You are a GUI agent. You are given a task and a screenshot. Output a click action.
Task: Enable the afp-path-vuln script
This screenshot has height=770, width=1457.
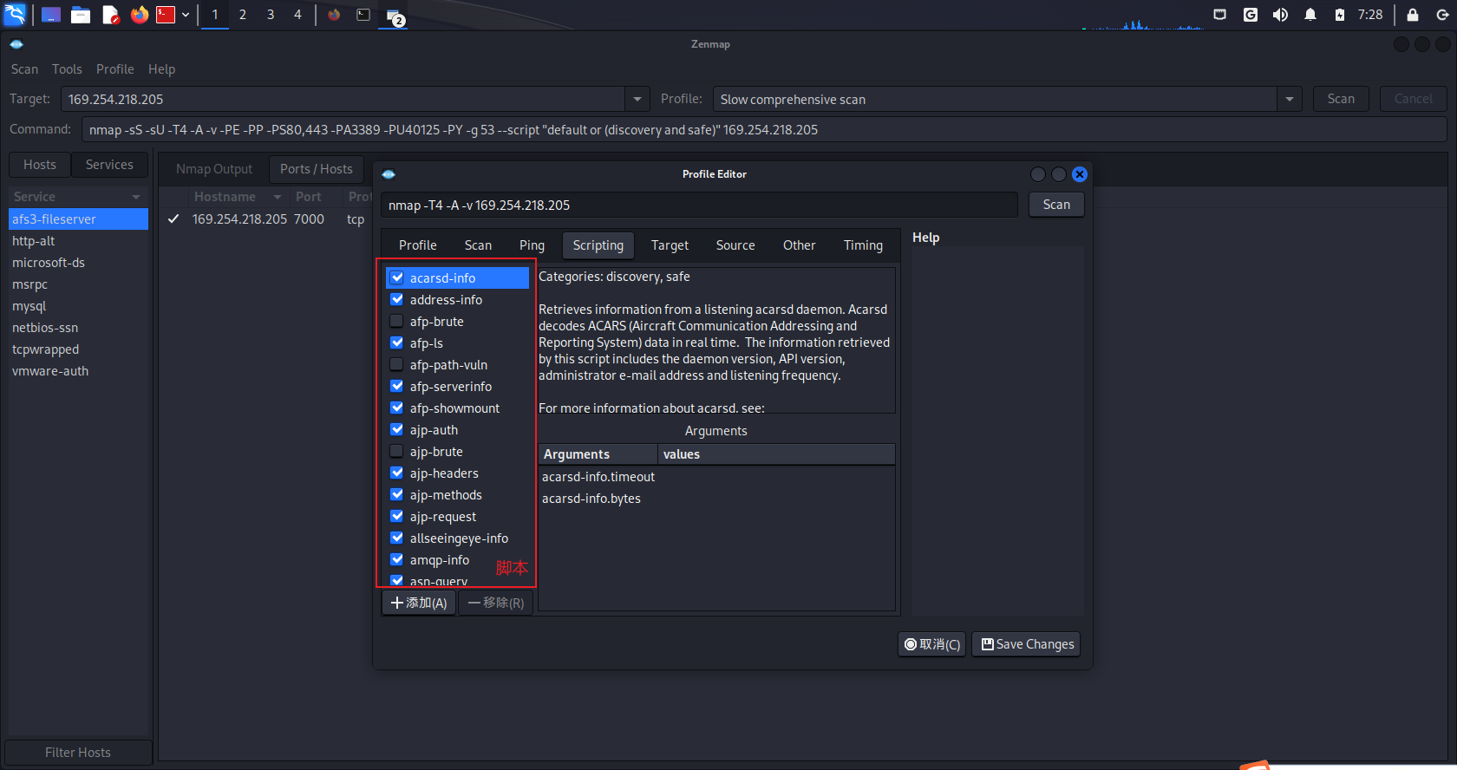point(397,364)
